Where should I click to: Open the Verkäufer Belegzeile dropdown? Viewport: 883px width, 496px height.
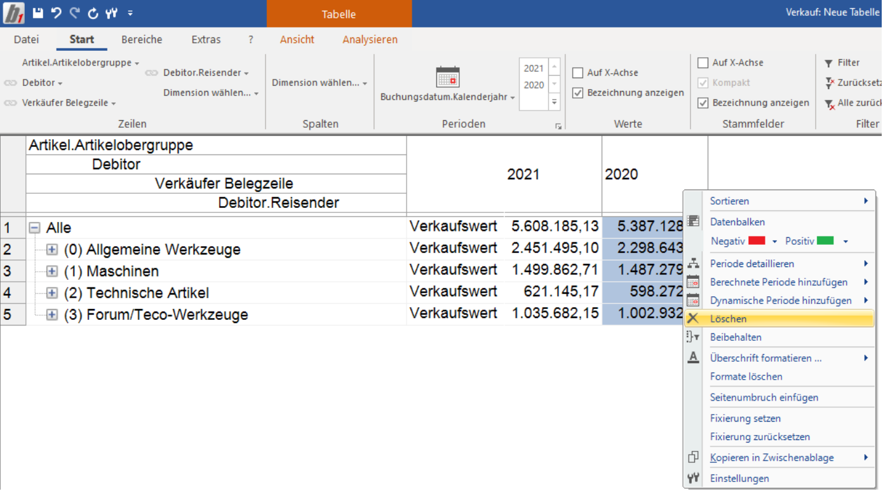click(x=69, y=103)
